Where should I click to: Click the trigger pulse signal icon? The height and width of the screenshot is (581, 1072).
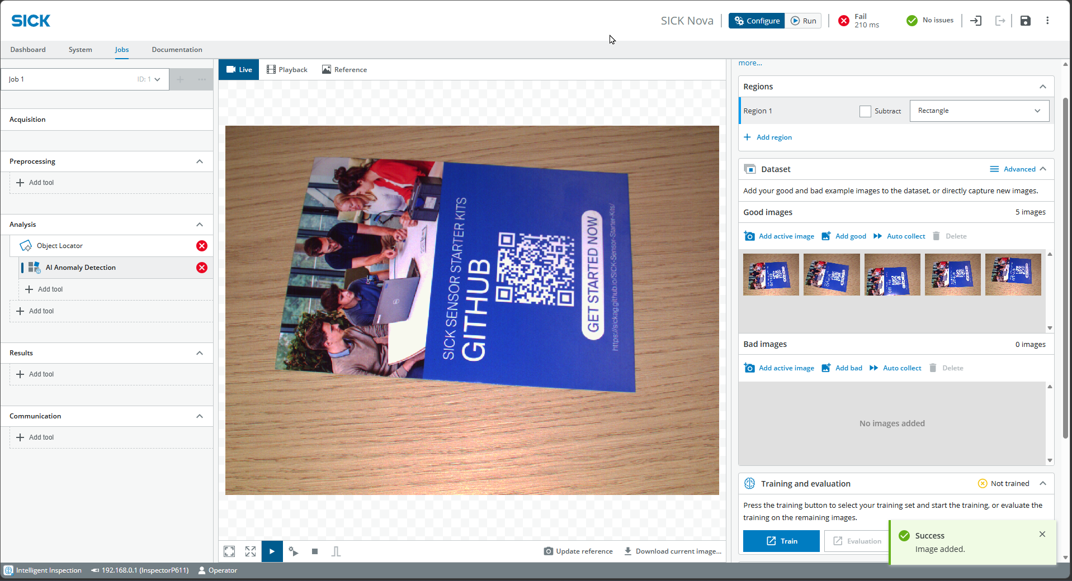click(336, 551)
